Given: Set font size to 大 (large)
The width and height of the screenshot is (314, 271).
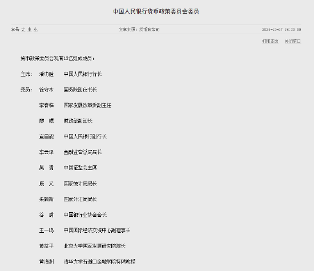Looking at the screenshot, I should 23,30.
